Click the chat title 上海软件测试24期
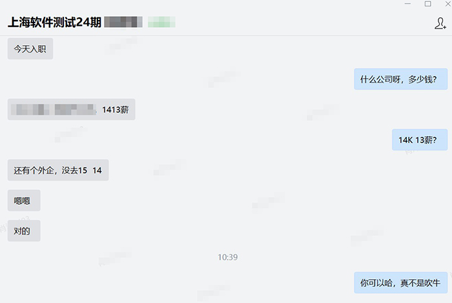The width and height of the screenshot is (452, 303). pos(54,22)
